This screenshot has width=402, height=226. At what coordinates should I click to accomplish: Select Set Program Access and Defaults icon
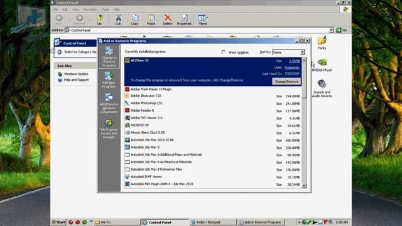tap(109, 129)
